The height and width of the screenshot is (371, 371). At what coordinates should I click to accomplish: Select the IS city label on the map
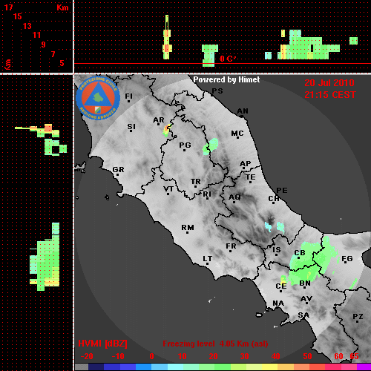click(x=277, y=250)
